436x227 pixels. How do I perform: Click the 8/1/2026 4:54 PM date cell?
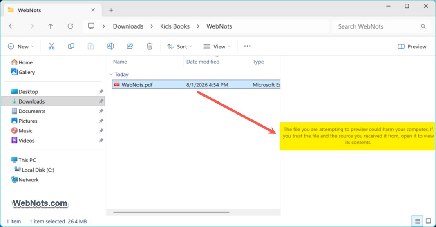[x=207, y=85]
